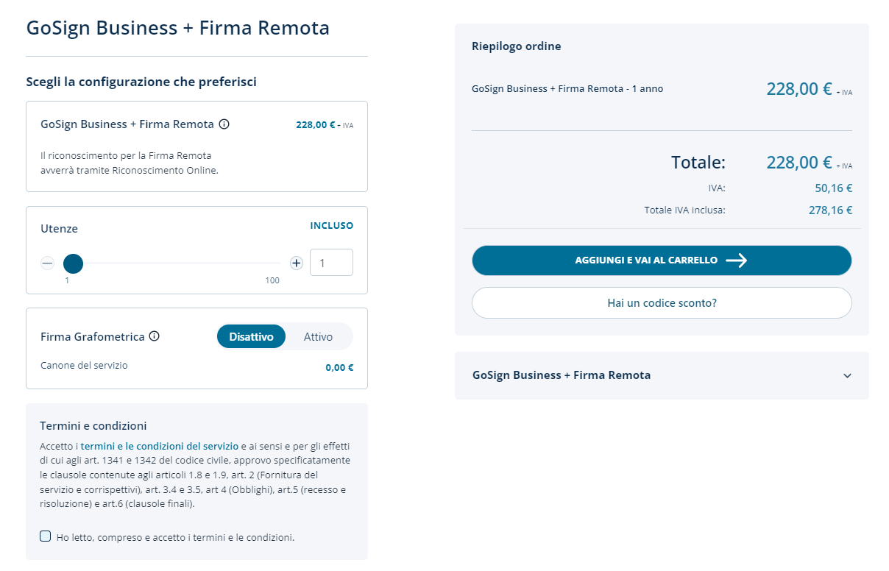Open the termini e le condizioni del servizio link
Screen dimensions: 889x571
159,446
